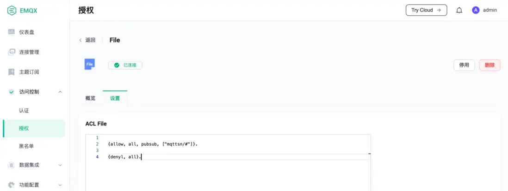Click the feature configuration (功能配置) gear icon

pos(12,185)
